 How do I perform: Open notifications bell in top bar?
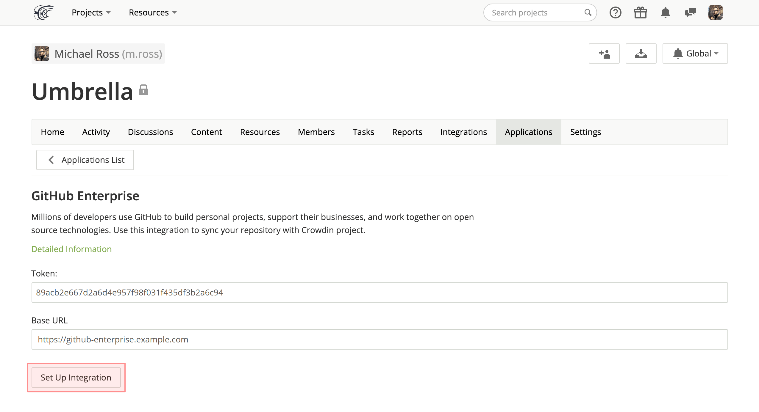pos(666,12)
